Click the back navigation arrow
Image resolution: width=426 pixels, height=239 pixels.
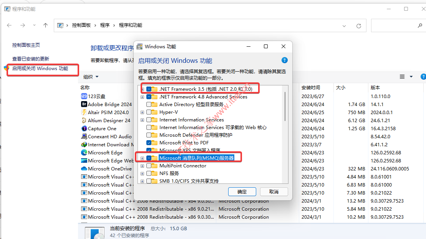(x=9, y=25)
